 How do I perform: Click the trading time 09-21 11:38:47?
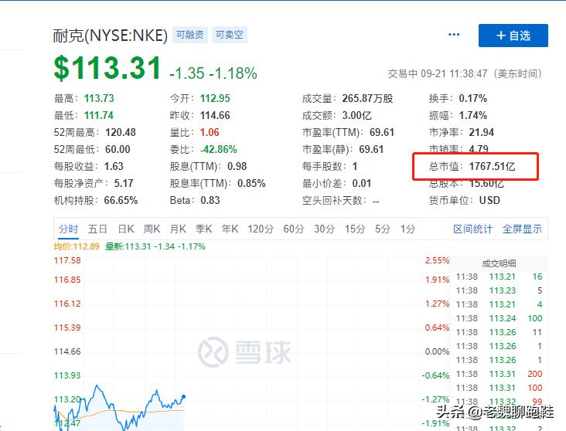[x=454, y=73]
